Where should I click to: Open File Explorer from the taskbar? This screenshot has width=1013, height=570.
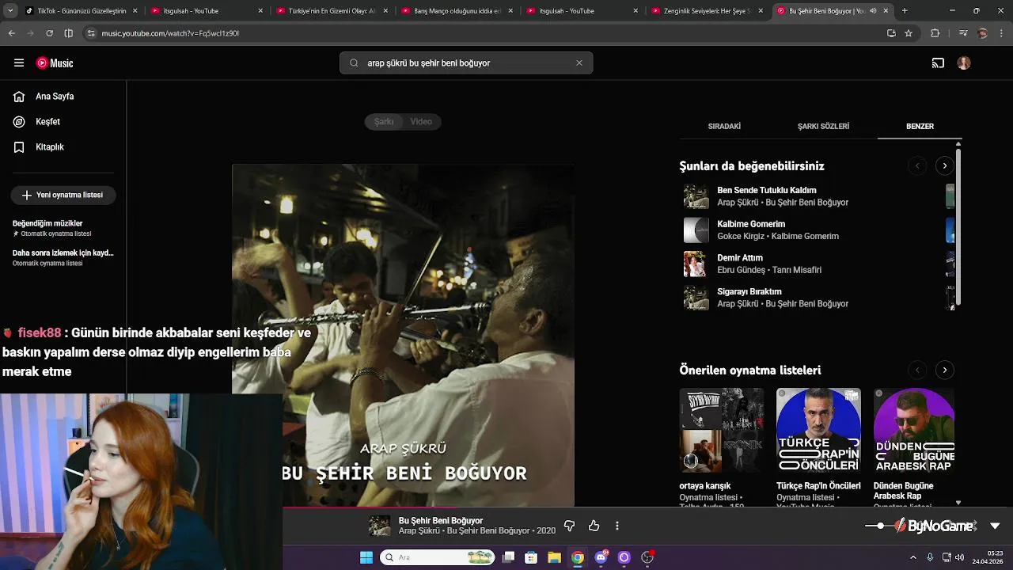tap(554, 557)
